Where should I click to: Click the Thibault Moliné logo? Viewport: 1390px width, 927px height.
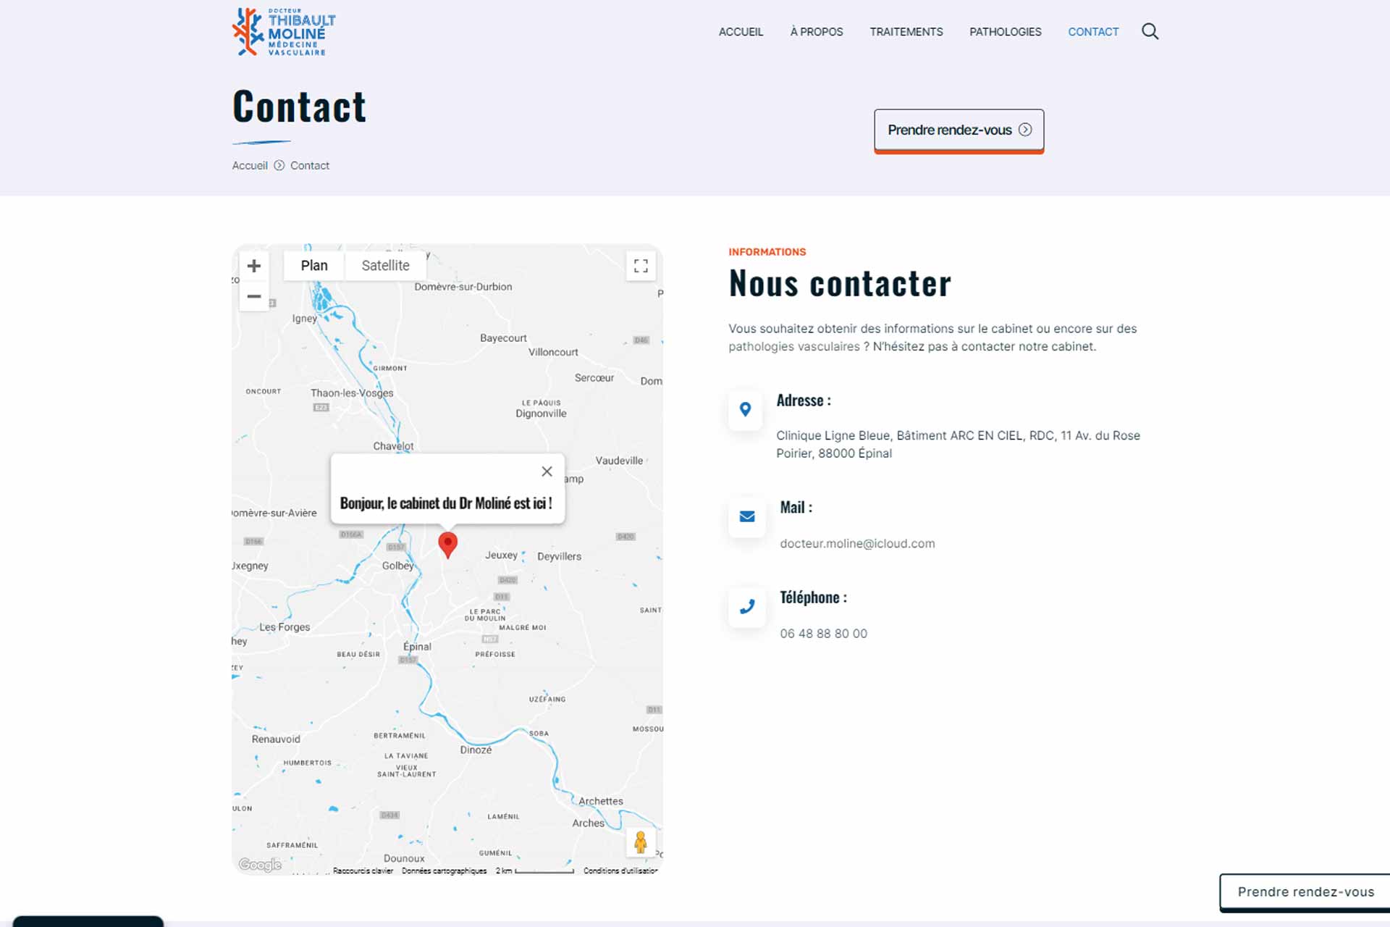(284, 32)
